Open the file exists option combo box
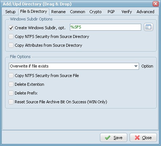161x146 pixels. click(x=74, y=66)
